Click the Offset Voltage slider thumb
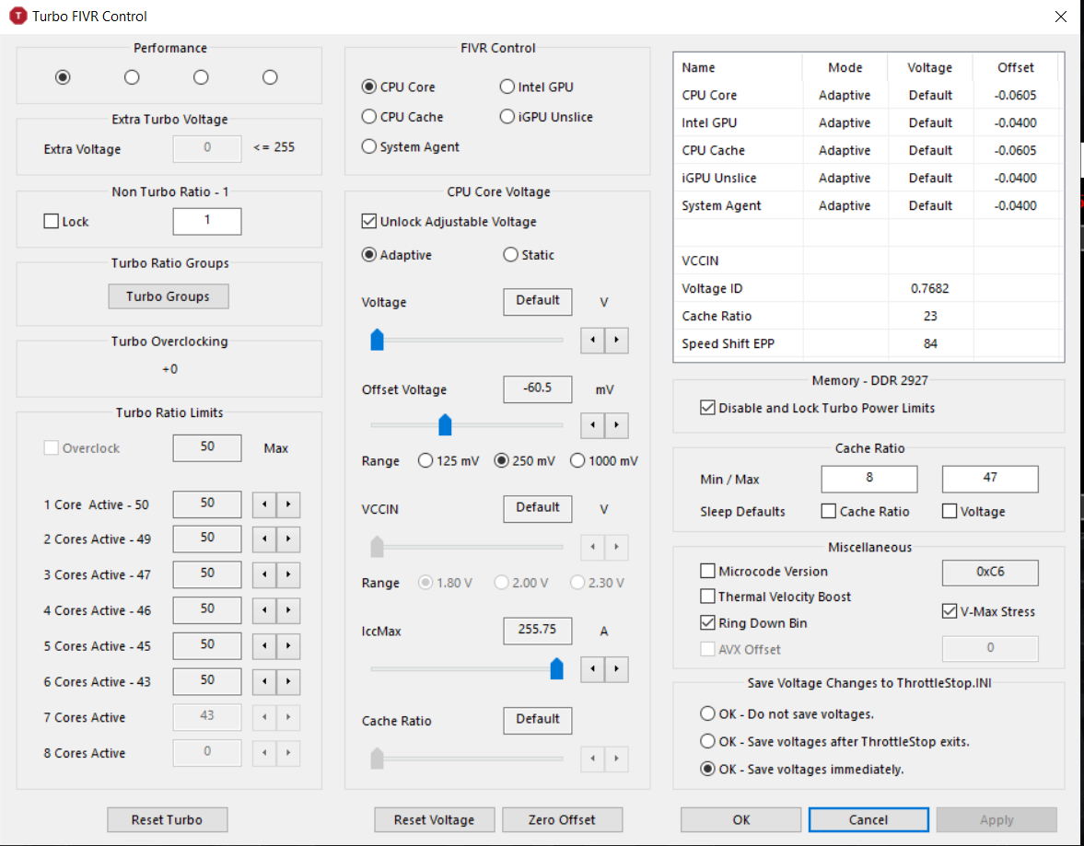 tap(445, 425)
